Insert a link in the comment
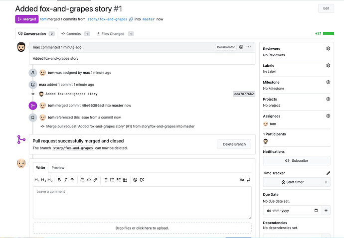This screenshot has width=344, height=238. pos(95,180)
